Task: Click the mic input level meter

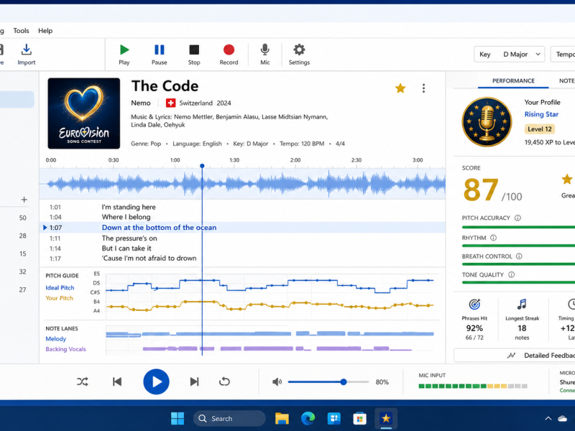Action: click(473, 386)
